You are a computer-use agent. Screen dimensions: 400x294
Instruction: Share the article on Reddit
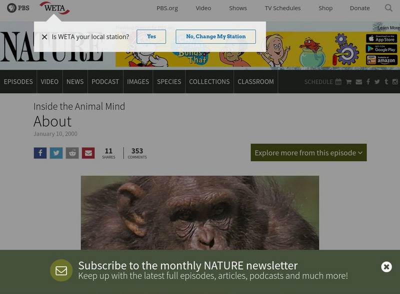click(72, 153)
